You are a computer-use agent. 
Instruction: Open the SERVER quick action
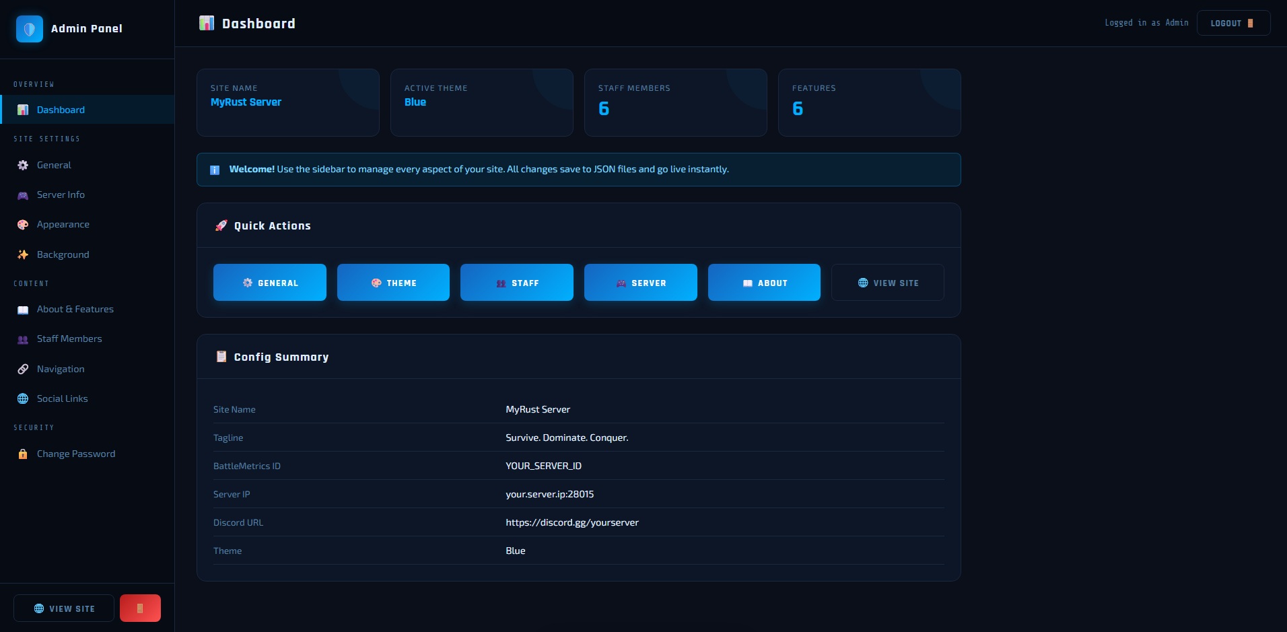pos(640,283)
